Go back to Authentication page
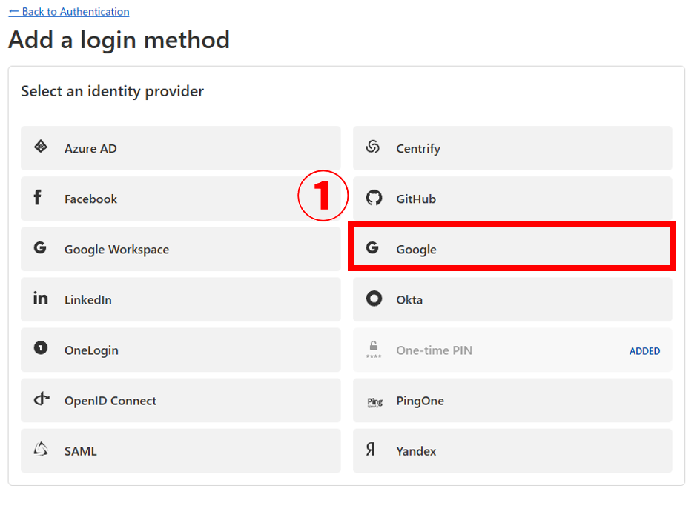 pos(69,12)
